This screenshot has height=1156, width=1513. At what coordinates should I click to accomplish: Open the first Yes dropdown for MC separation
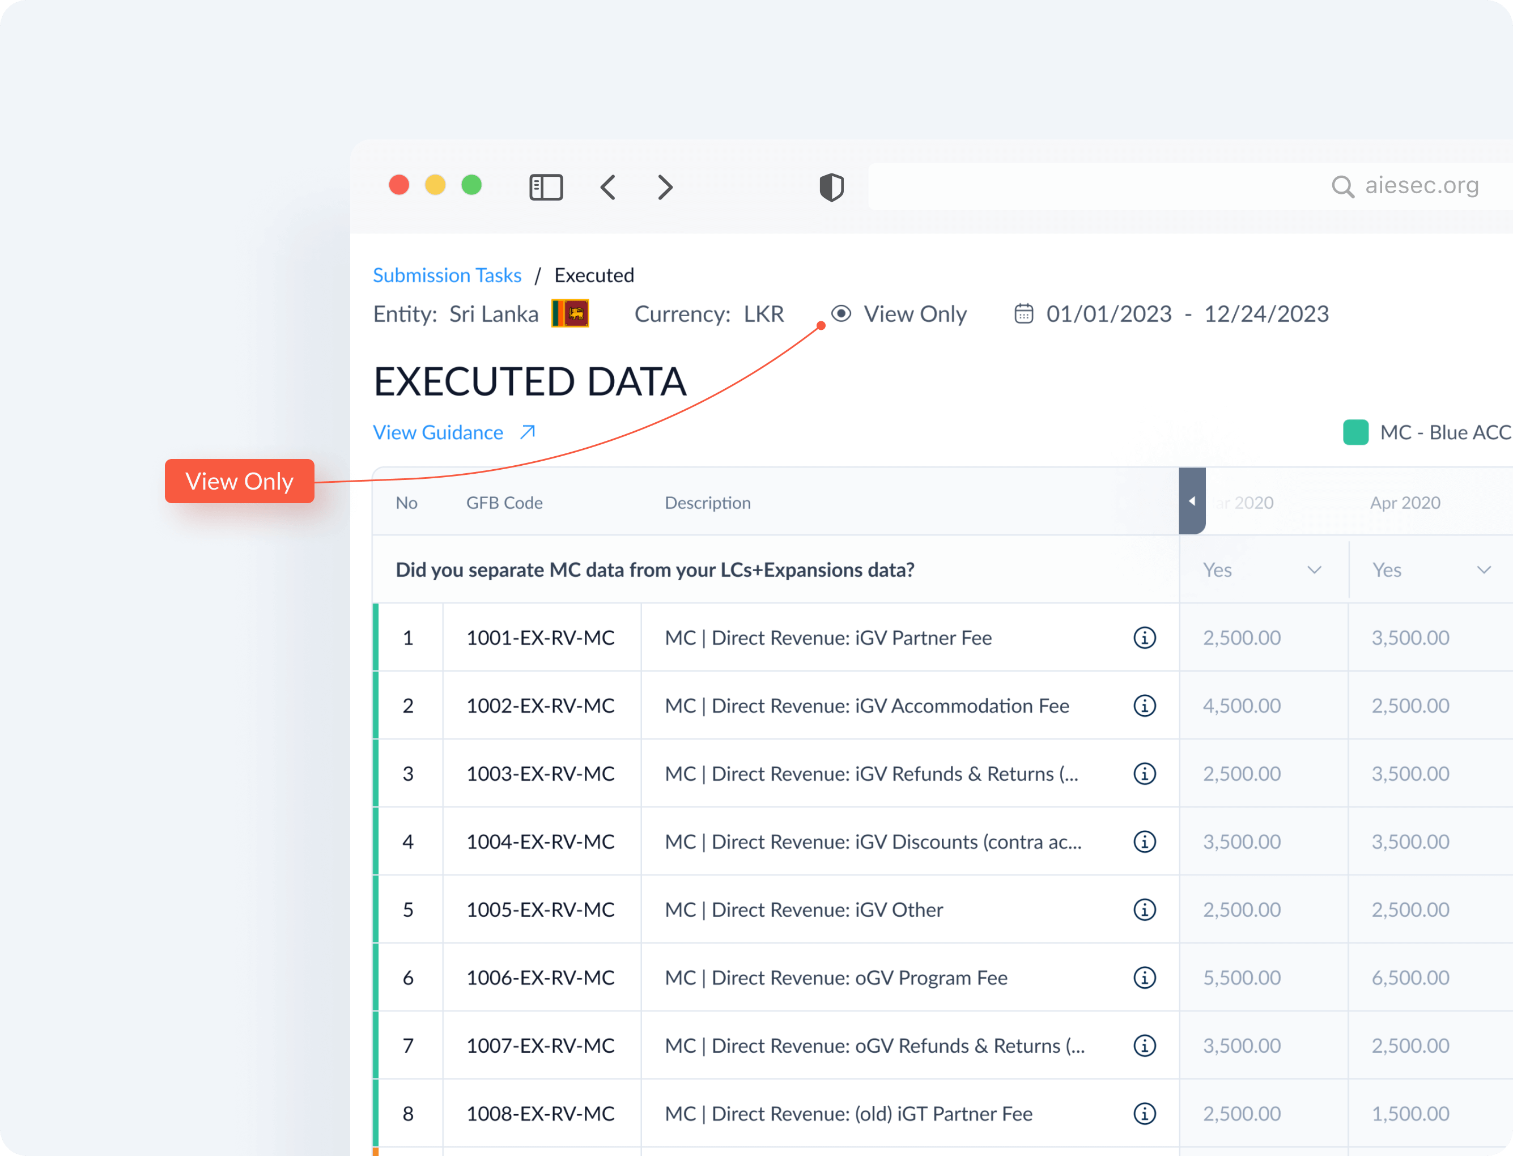click(x=1263, y=569)
